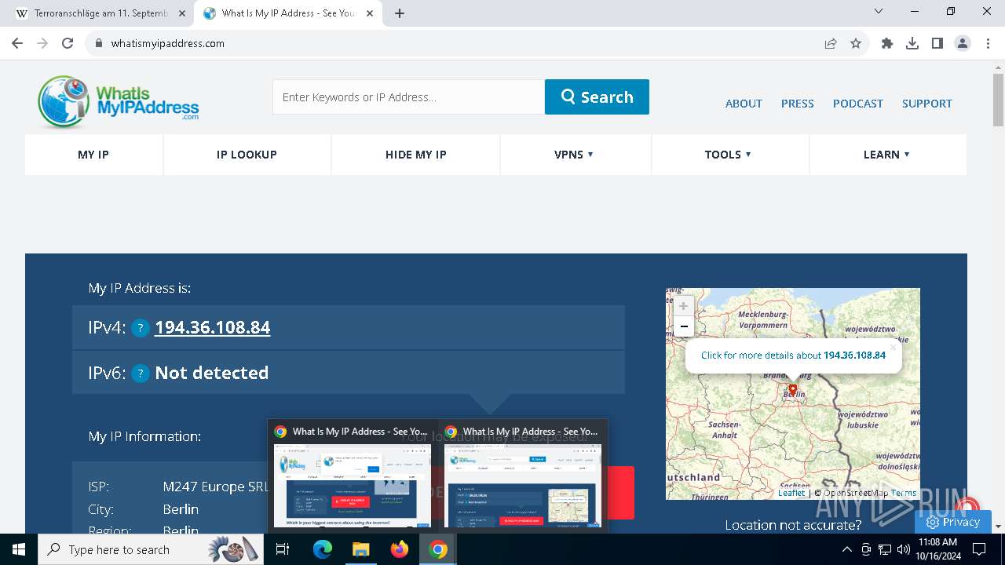This screenshot has width=1005, height=565.
Task: Open the map Terms link
Action: 904,493
